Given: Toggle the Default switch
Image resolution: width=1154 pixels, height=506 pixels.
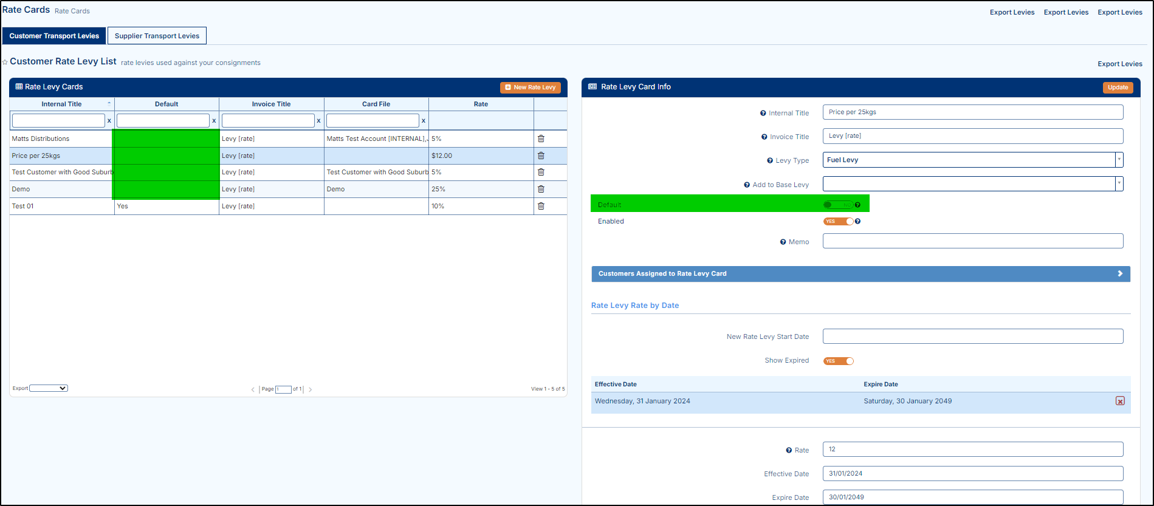Looking at the screenshot, I should [x=838, y=205].
